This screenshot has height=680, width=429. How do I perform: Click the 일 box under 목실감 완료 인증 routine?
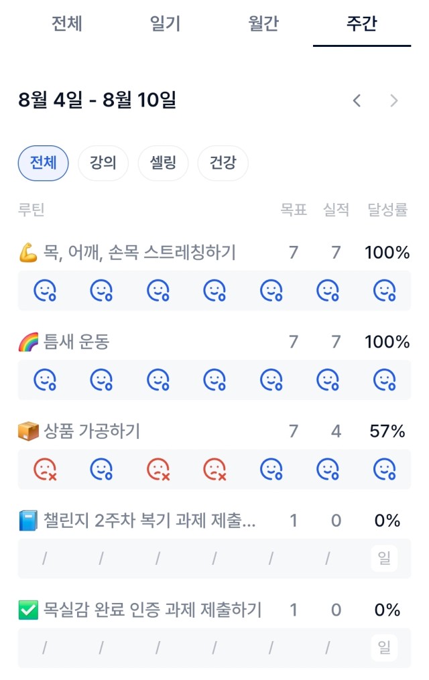[x=384, y=647]
